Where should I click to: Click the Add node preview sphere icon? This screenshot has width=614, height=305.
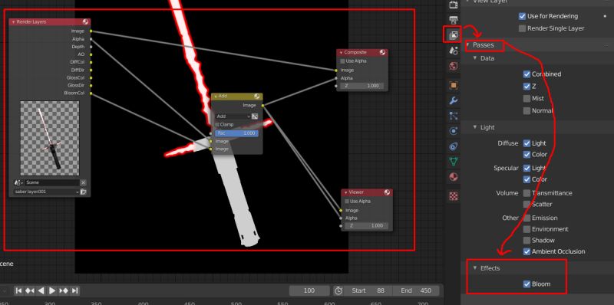tap(257, 97)
